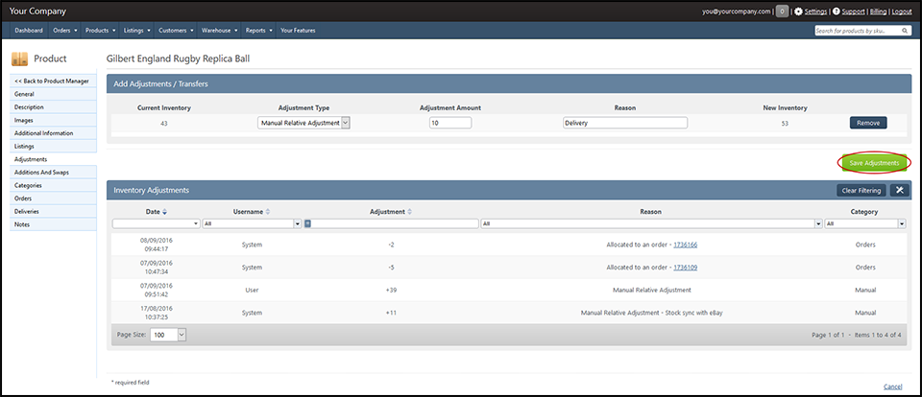Click date cell 17/08/2016 10:37:25

pos(157,313)
